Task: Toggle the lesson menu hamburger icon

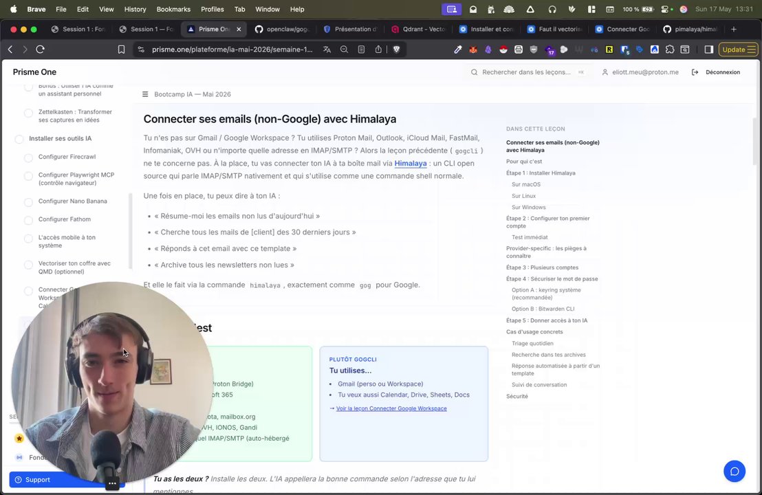Action: click(x=145, y=94)
